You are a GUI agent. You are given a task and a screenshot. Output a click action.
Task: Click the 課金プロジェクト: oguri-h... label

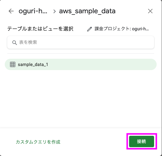121,29
